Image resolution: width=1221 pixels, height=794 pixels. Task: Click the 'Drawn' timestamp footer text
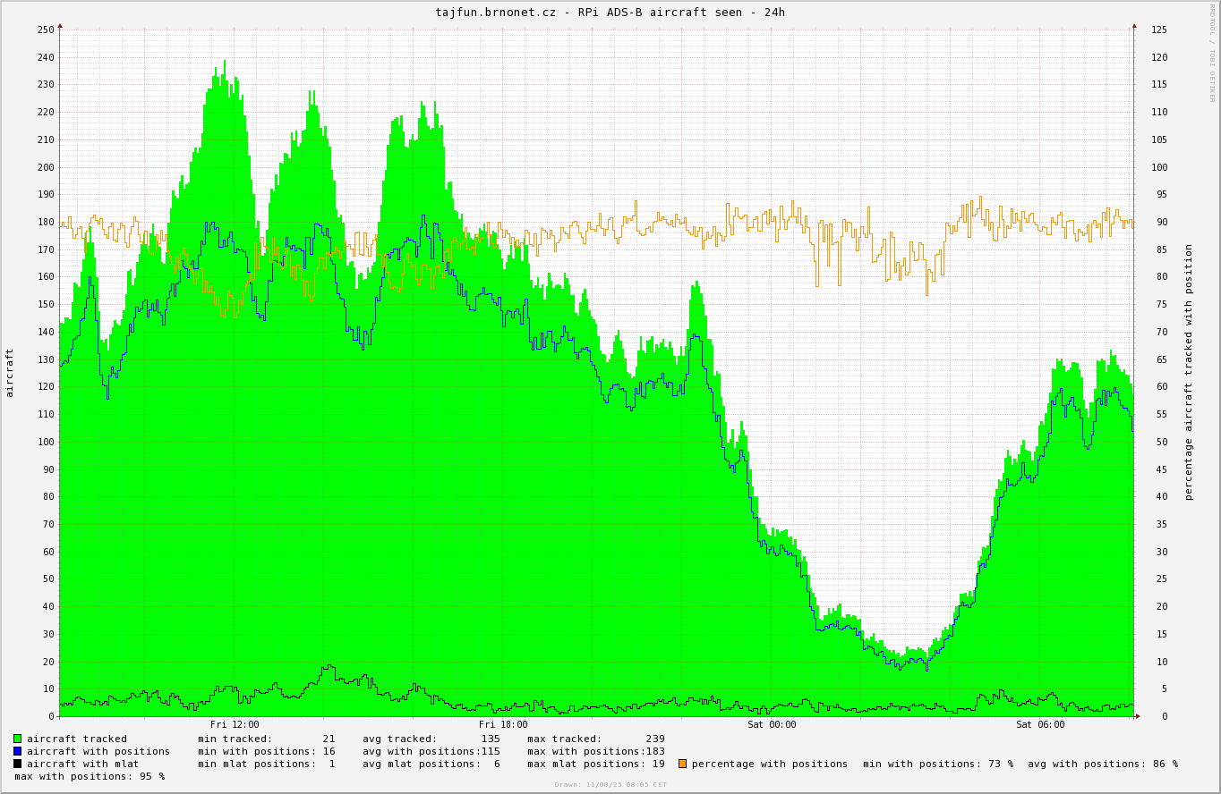pyautogui.click(x=610, y=785)
